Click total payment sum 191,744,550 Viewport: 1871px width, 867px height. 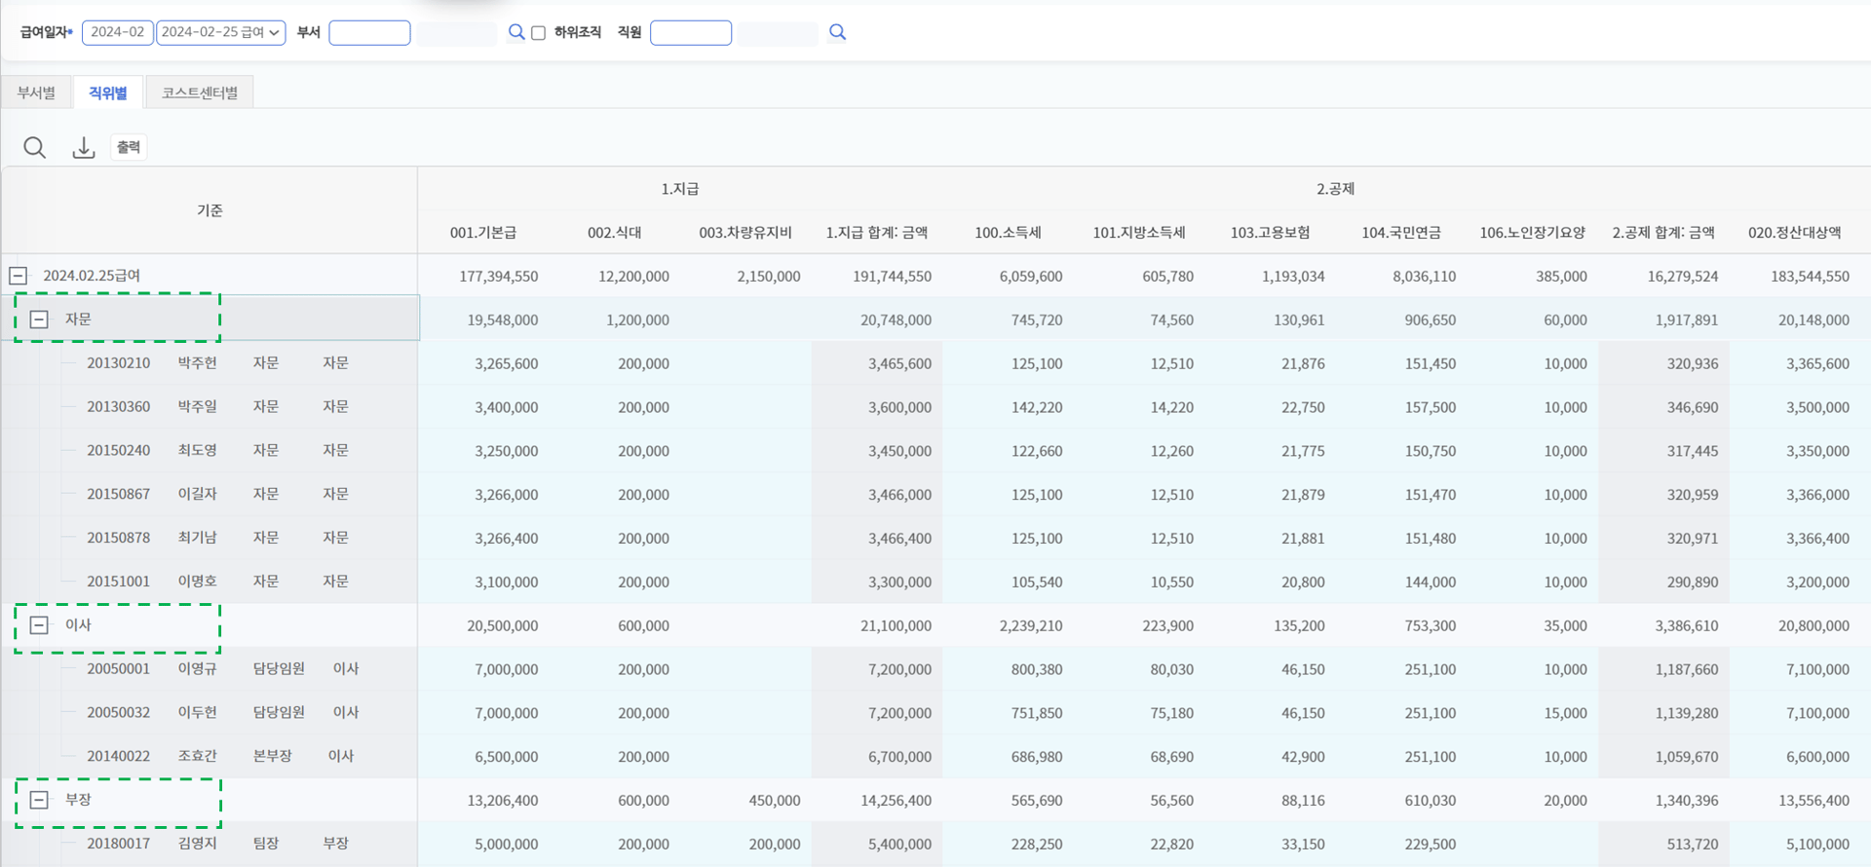coord(892,277)
